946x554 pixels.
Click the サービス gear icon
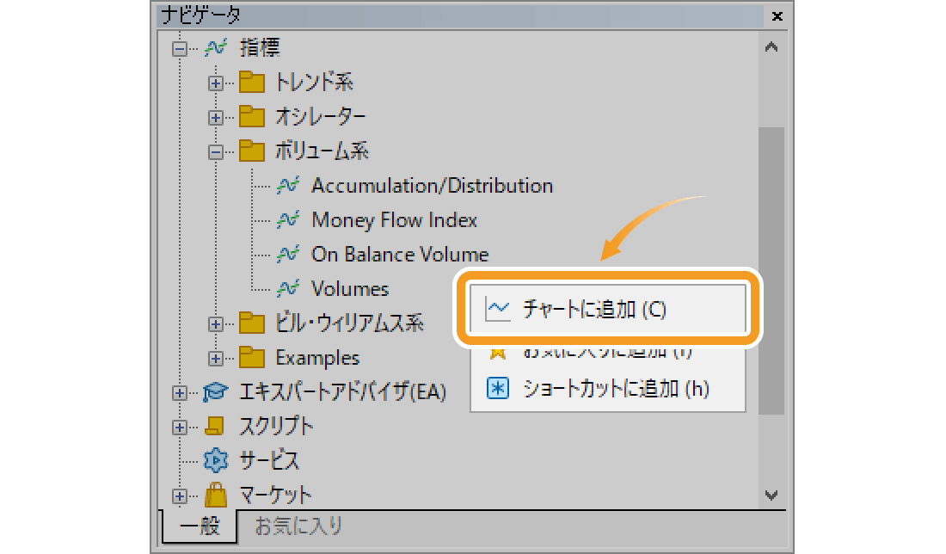click(215, 461)
